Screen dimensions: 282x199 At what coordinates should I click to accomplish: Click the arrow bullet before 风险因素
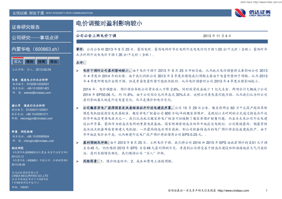tap(77, 161)
